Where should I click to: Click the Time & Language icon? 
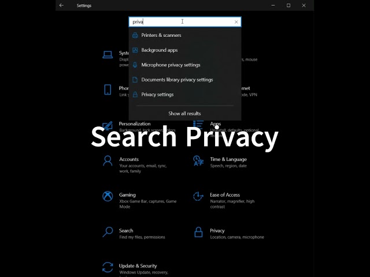pos(198,160)
